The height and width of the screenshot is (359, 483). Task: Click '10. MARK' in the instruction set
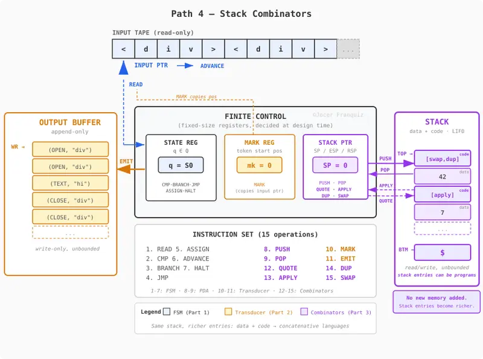tap(341, 249)
